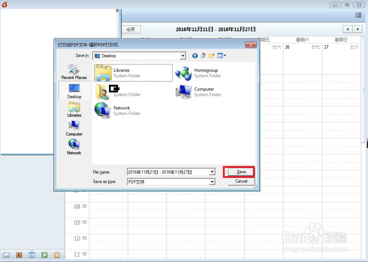Edit the File name input field

click(168, 172)
